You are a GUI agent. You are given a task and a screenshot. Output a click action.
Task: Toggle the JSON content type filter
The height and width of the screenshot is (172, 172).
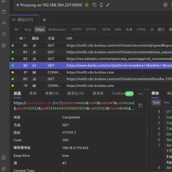[x=106, y=30]
